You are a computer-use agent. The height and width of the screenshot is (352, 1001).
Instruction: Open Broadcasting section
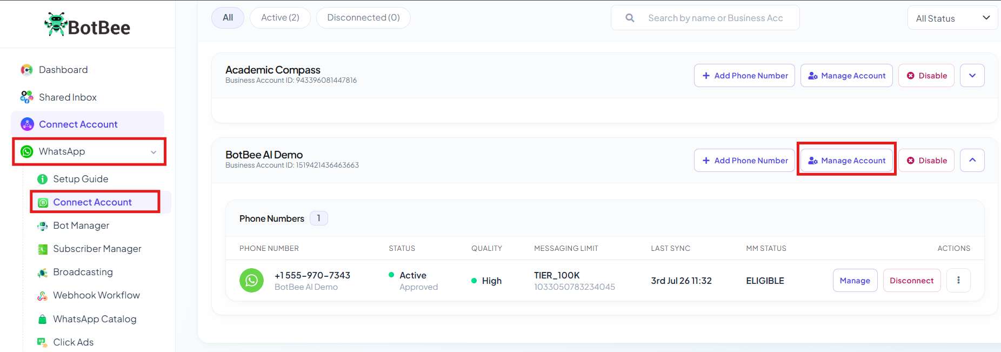pos(83,272)
